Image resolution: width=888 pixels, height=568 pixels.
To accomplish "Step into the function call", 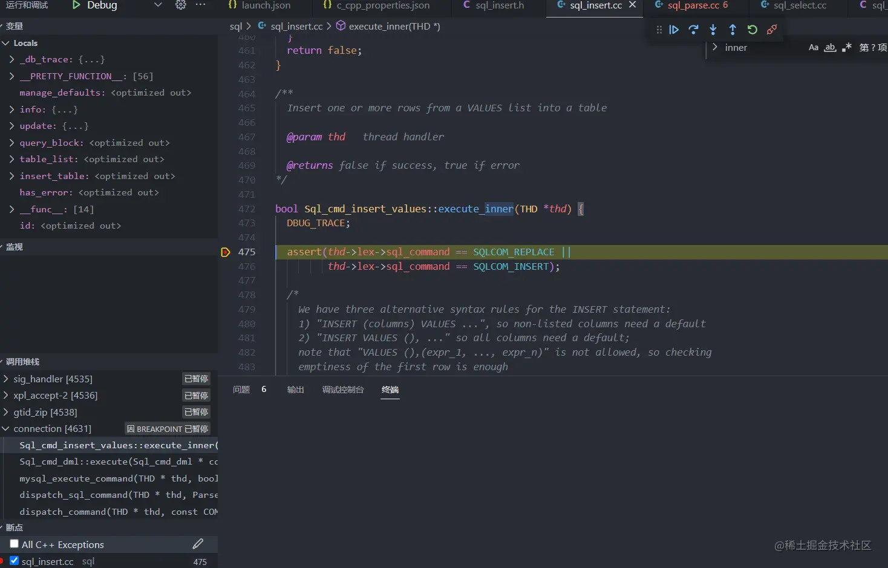I will click(713, 30).
